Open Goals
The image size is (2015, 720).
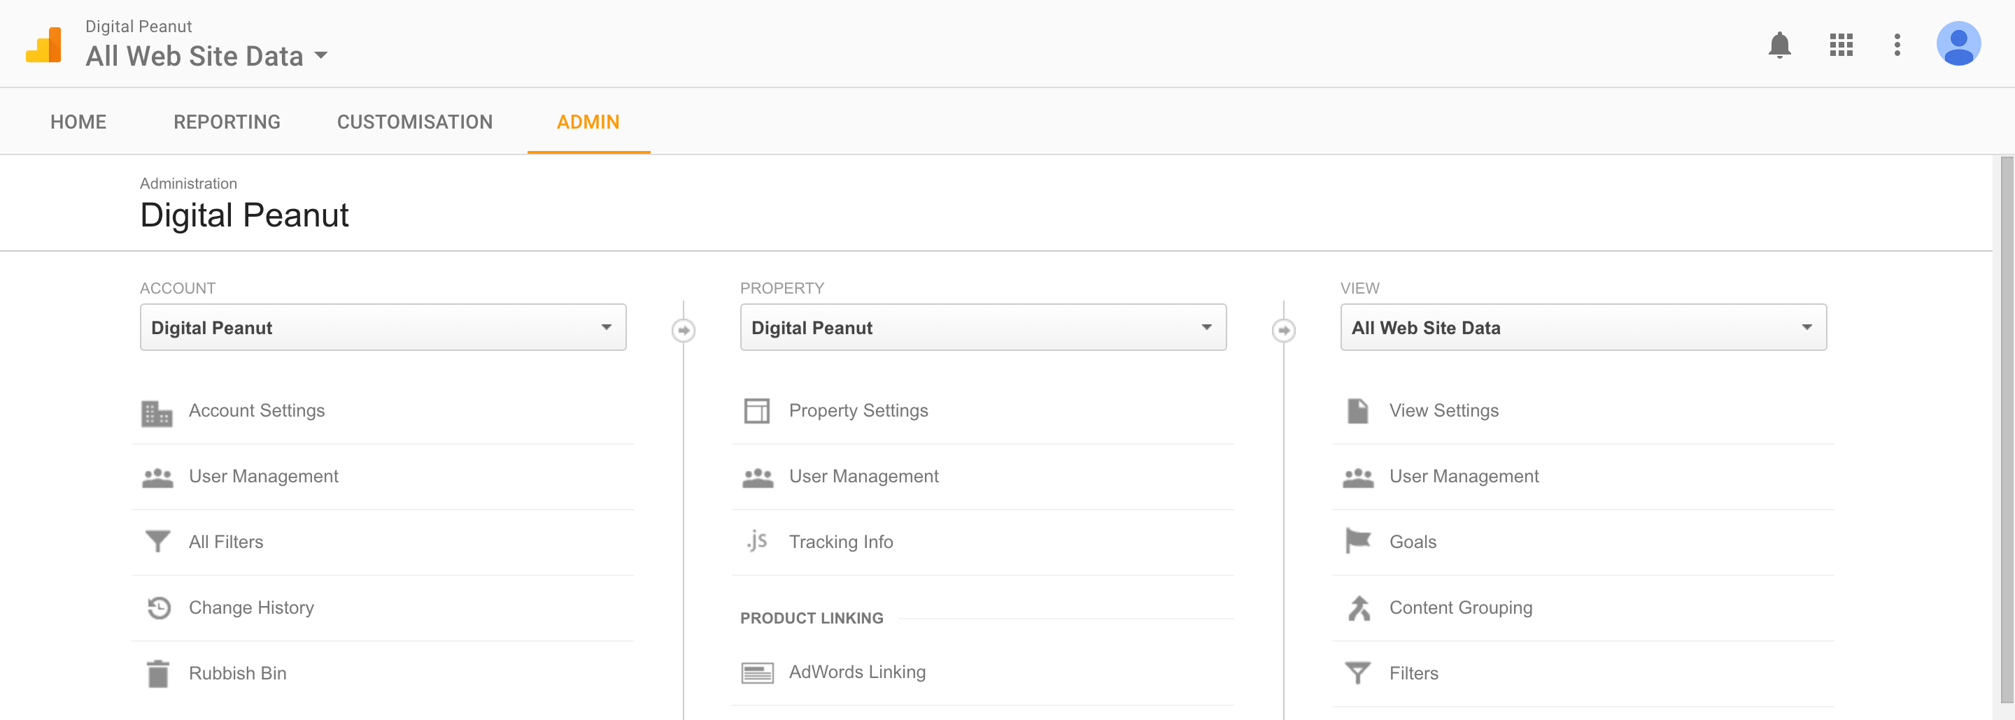click(1413, 542)
